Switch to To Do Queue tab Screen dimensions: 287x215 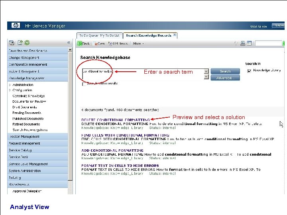click(99, 35)
